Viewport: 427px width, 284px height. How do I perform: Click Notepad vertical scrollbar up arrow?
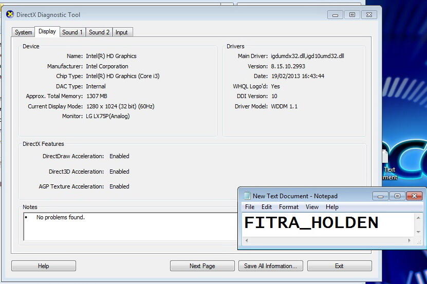418,218
